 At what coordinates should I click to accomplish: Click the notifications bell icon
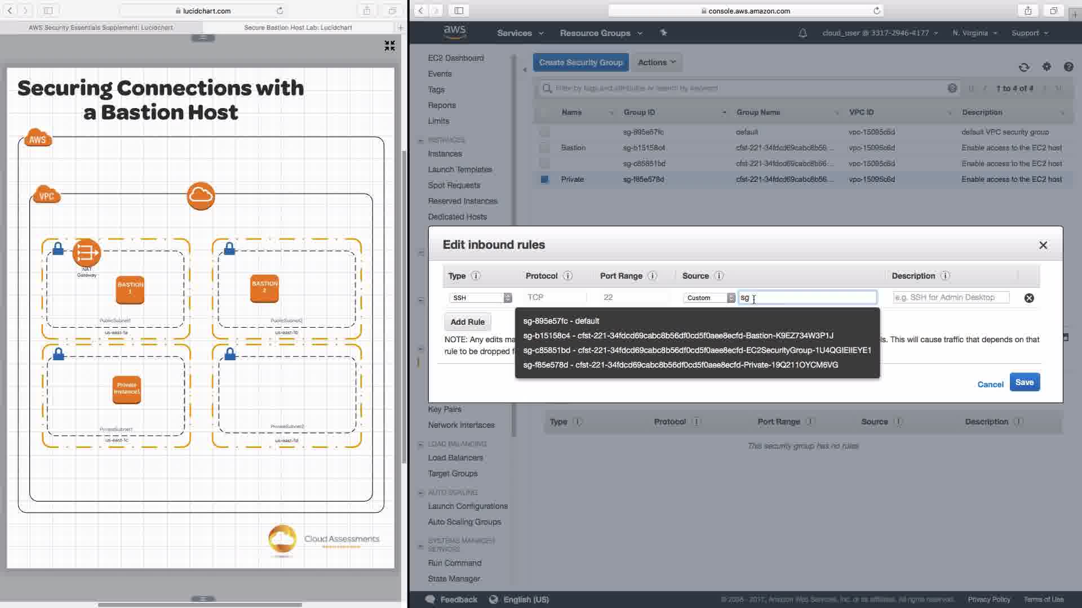click(802, 33)
